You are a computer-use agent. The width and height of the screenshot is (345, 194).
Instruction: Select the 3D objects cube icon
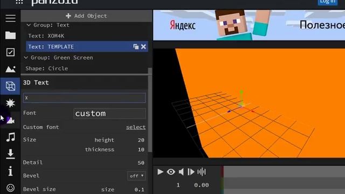pos(10,86)
